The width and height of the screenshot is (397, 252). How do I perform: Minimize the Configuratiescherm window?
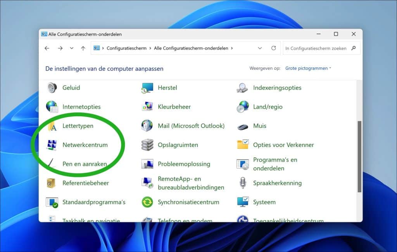(x=319, y=34)
